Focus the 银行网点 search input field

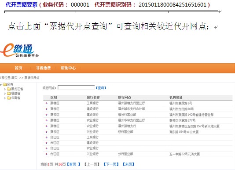coord(76,87)
